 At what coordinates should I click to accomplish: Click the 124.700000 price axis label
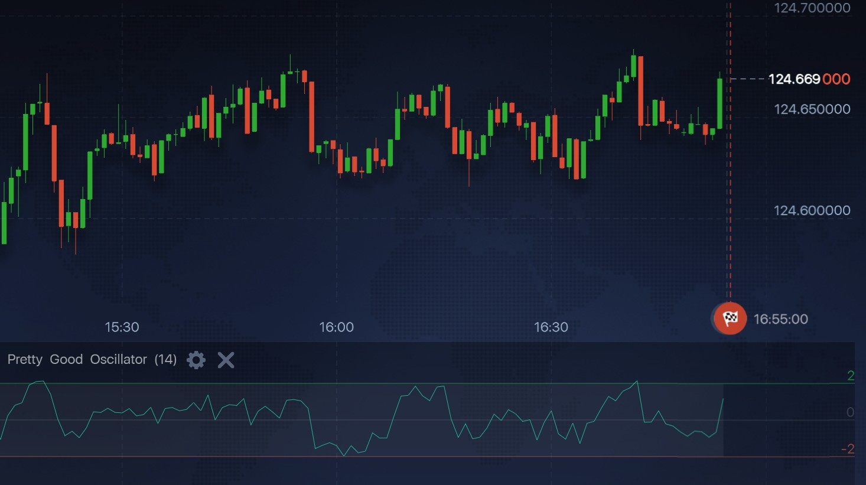812,8
